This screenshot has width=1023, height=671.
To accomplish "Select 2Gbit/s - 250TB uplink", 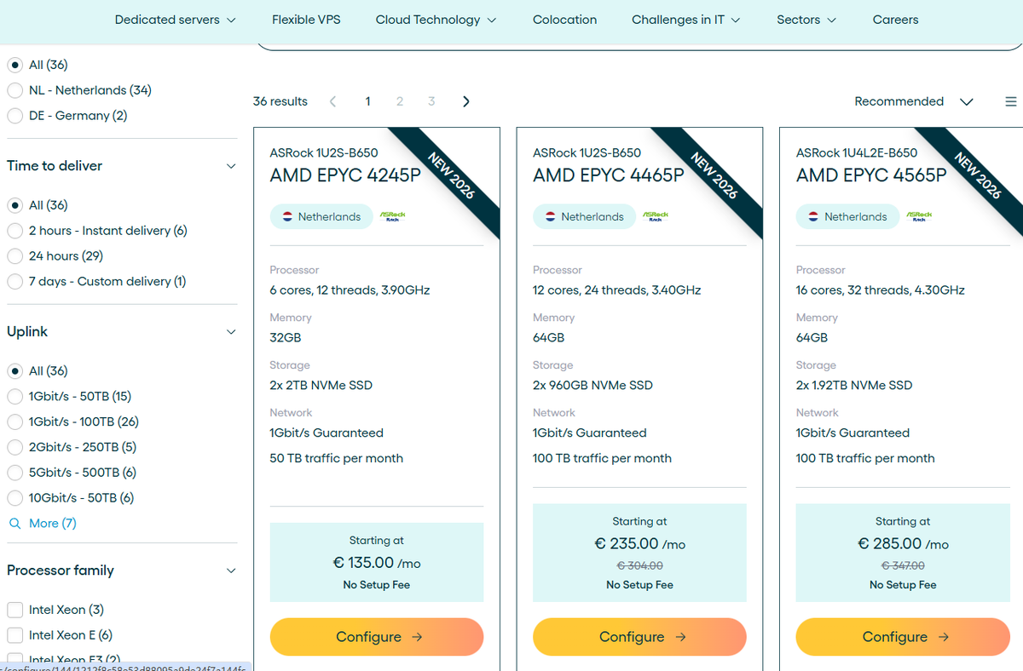I will [x=15, y=448].
